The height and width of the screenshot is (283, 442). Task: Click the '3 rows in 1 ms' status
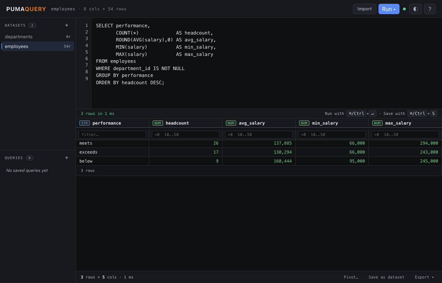(x=97, y=114)
